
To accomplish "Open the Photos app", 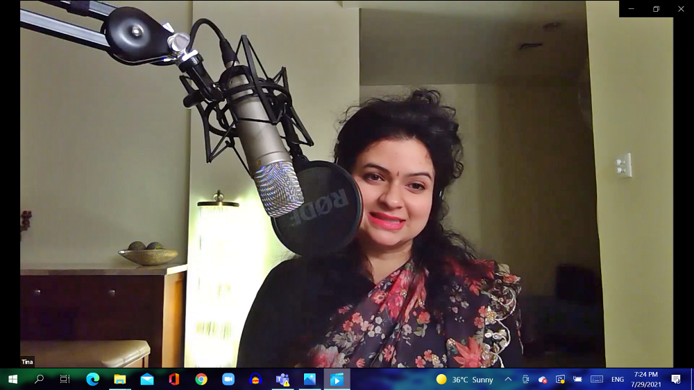I will 310,379.
